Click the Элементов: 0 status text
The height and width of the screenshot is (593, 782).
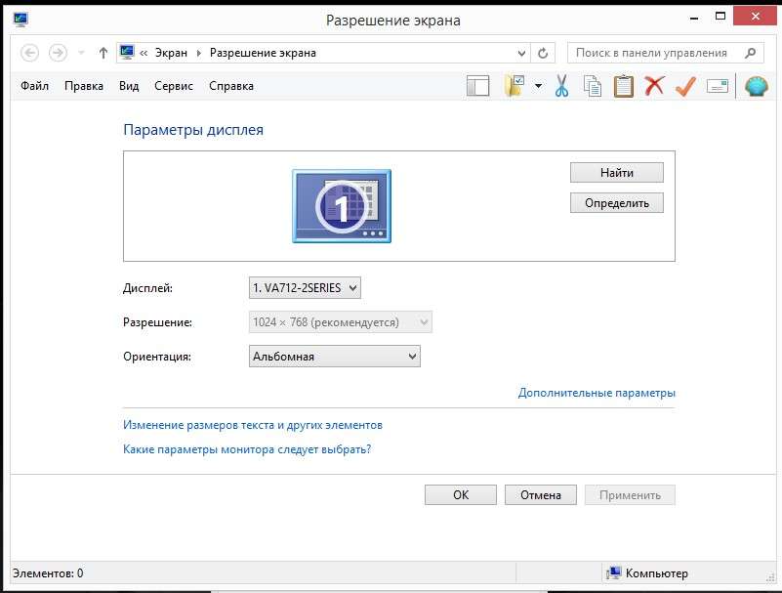pos(48,573)
